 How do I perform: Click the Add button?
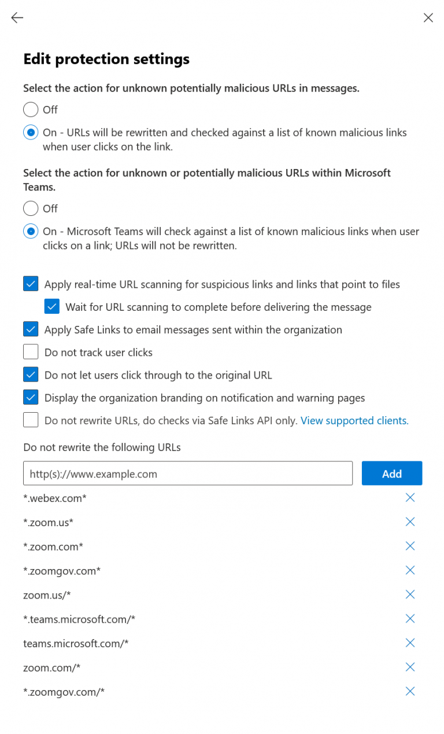coord(391,473)
